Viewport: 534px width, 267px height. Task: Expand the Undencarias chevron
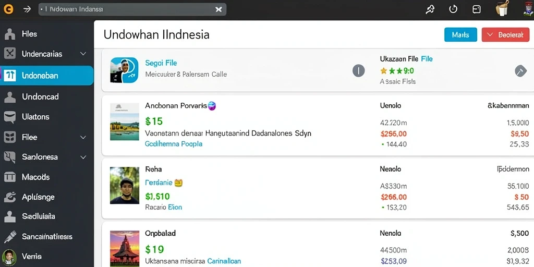pyautogui.click(x=83, y=54)
